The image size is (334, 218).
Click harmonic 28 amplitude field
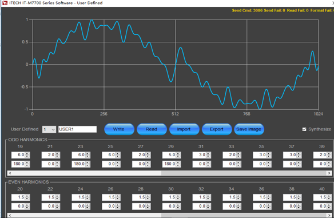point(139,197)
